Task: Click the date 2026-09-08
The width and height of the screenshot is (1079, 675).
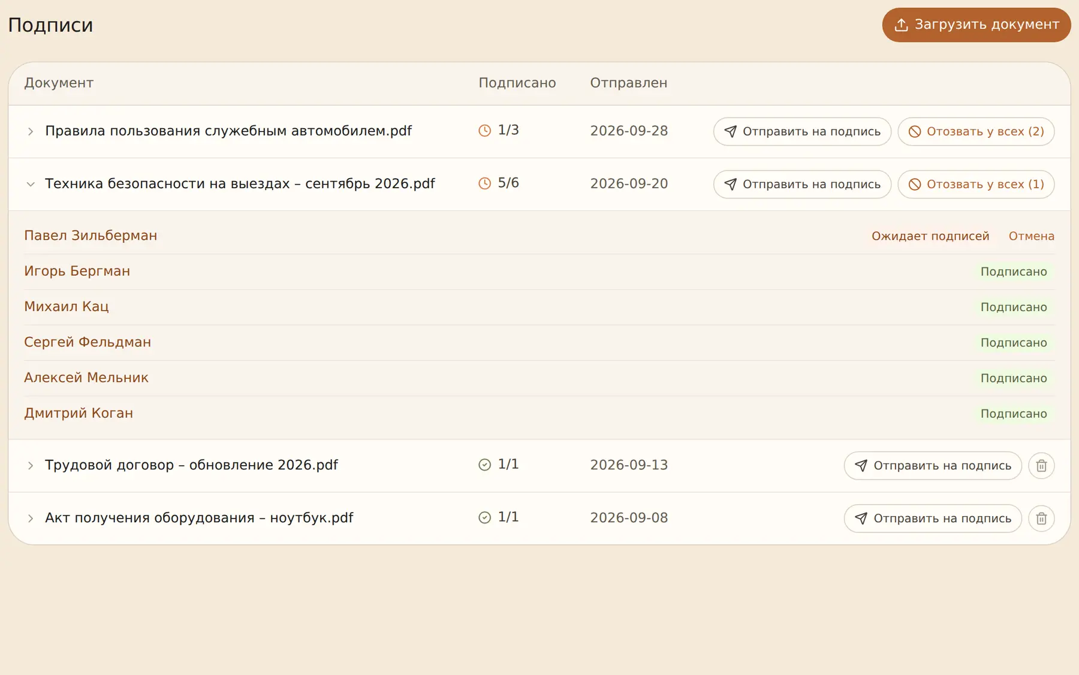Action: [629, 517]
